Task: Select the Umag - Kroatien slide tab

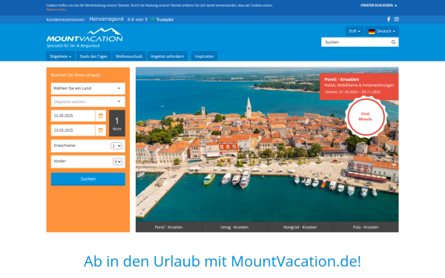Action: 234,227
